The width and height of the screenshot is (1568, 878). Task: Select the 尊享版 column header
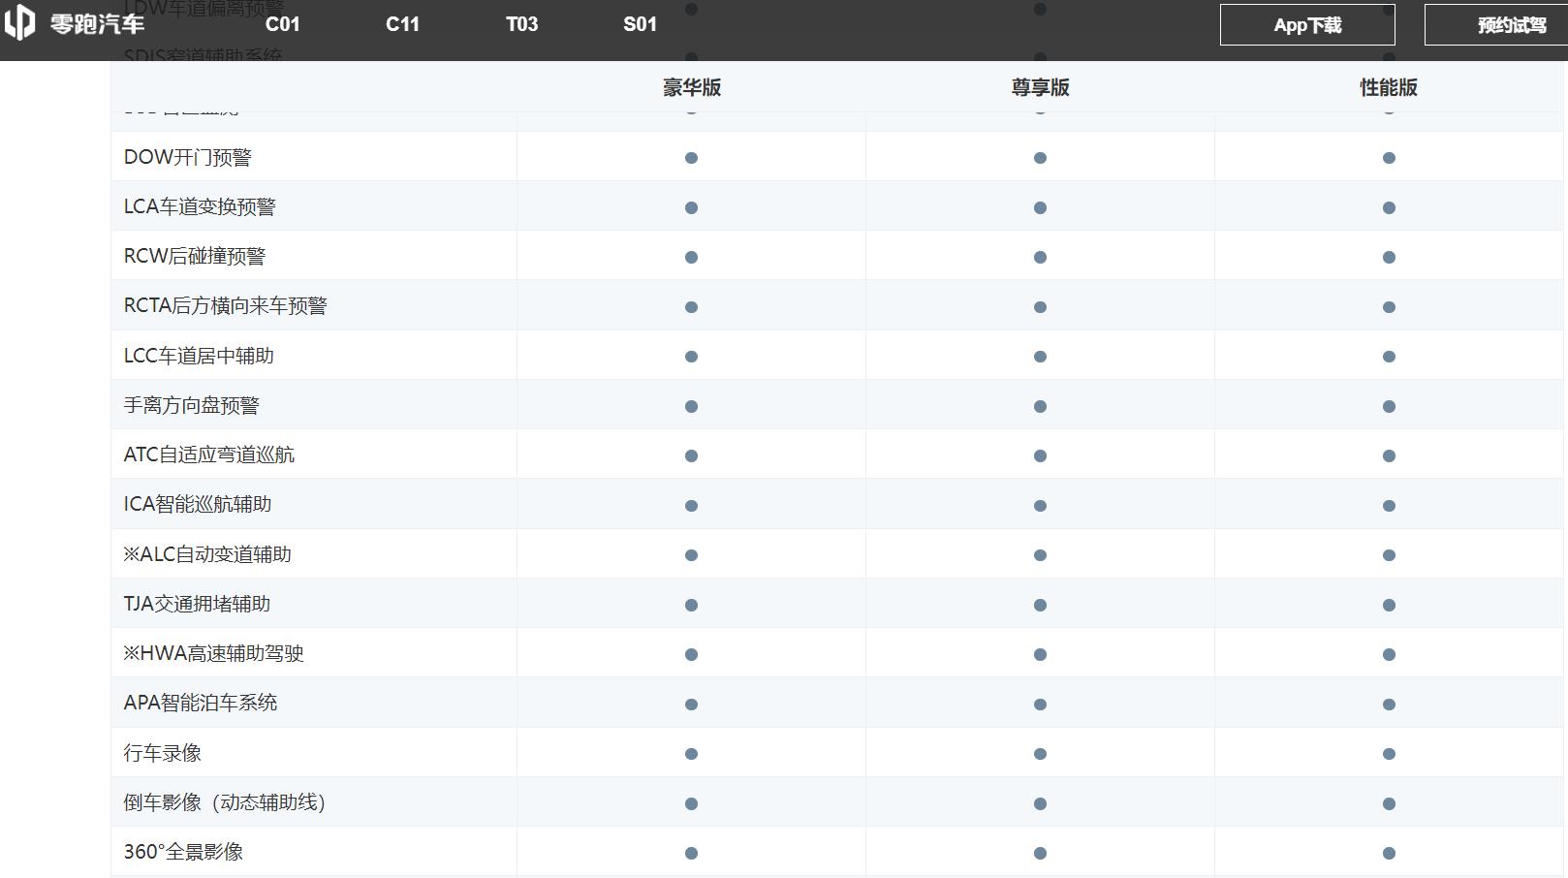(1040, 87)
